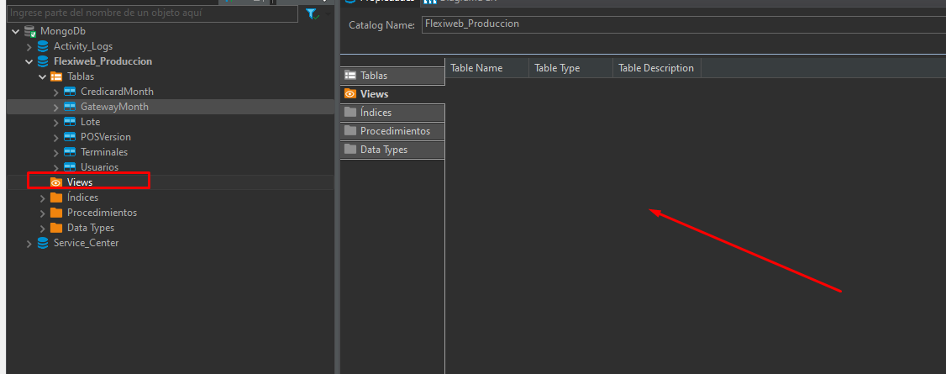Click the Activity_Logs database icon

point(43,46)
